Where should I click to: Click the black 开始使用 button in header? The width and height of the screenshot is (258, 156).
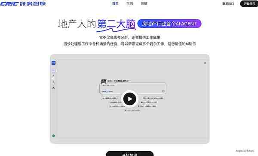click(x=249, y=3)
